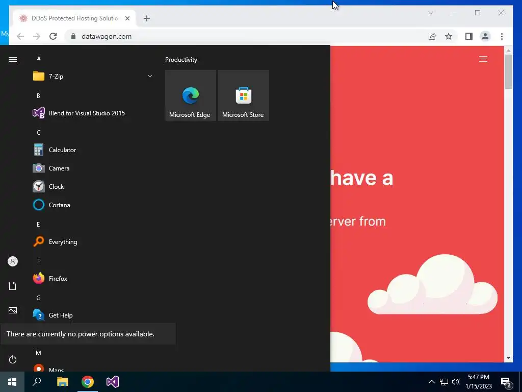522x392 pixels.
Task: Open the user account icon in Start
Action: pyautogui.click(x=13, y=261)
